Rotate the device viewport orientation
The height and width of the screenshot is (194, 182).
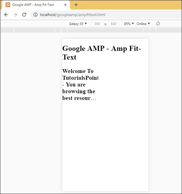(x=158, y=24)
